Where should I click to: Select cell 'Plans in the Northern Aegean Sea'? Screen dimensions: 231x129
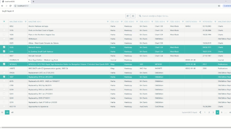[42, 35]
